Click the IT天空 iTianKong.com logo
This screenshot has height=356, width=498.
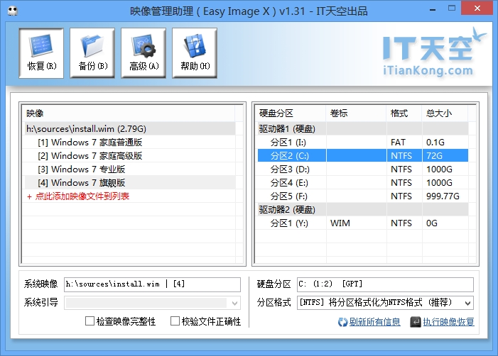tap(433, 53)
